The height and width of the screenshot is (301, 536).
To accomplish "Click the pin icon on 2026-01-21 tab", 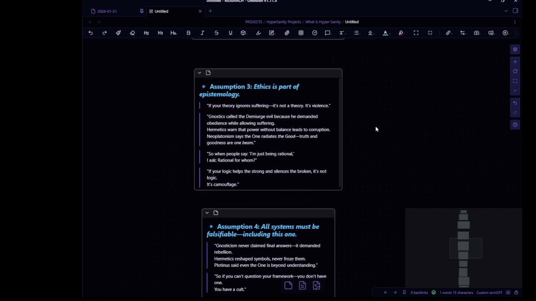I will [x=142, y=11].
